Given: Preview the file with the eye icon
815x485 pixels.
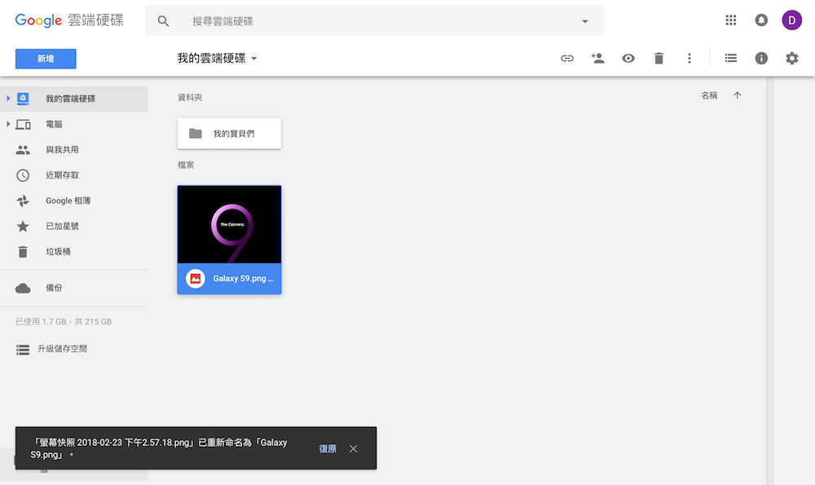Looking at the screenshot, I should pos(628,58).
